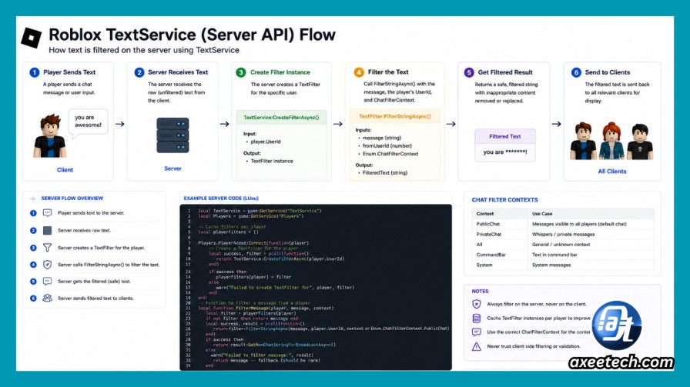Click the Client player avatar figure
The width and height of the screenshot is (690, 387).
pos(49,136)
